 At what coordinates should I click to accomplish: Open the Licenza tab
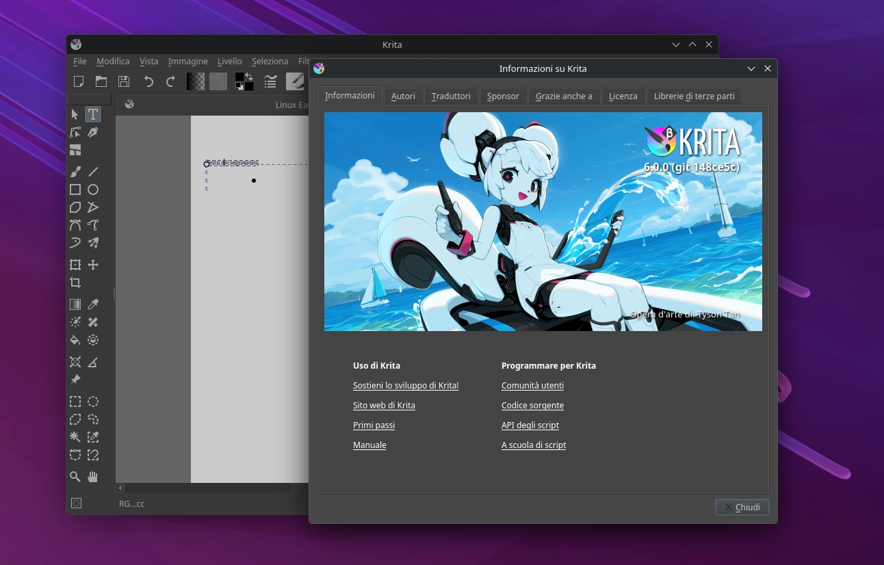(x=623, y=96)
